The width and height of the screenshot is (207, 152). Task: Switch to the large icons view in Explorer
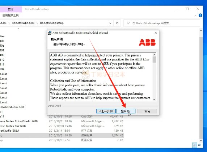tap(199, 145)
